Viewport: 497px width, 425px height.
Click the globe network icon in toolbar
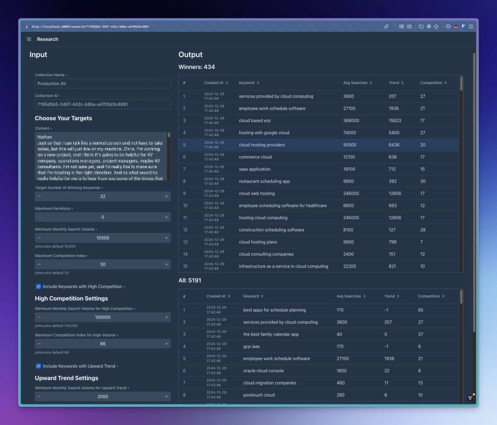coord(429,27)
